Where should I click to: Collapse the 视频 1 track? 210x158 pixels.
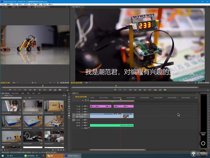(83, 115)
